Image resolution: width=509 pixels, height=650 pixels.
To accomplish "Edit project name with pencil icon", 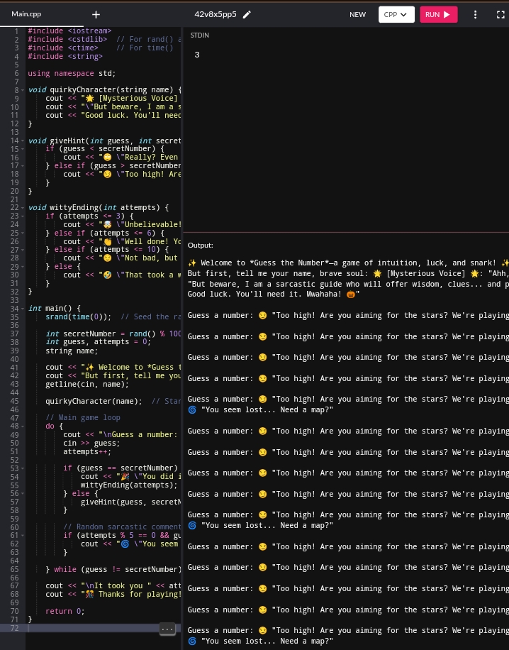I will [247, 14].
